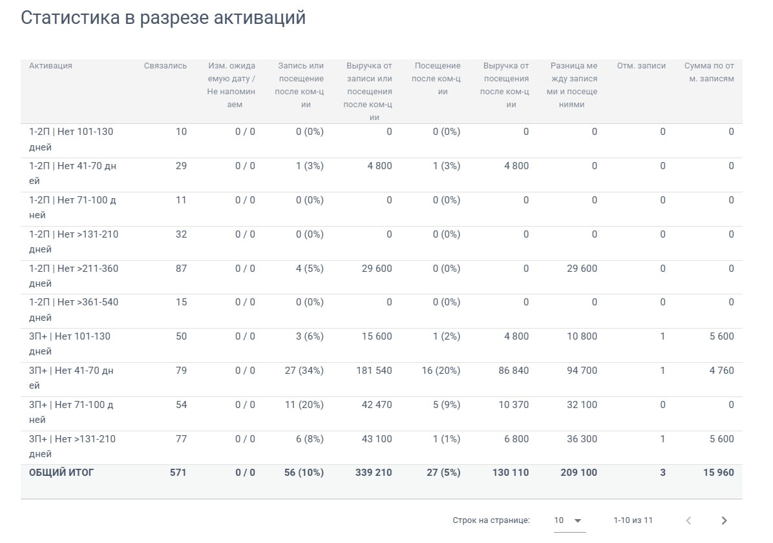Screen dimensions: 773x543
Task: Click 'Выручка от записи или посещения' header
Action: 368,91
